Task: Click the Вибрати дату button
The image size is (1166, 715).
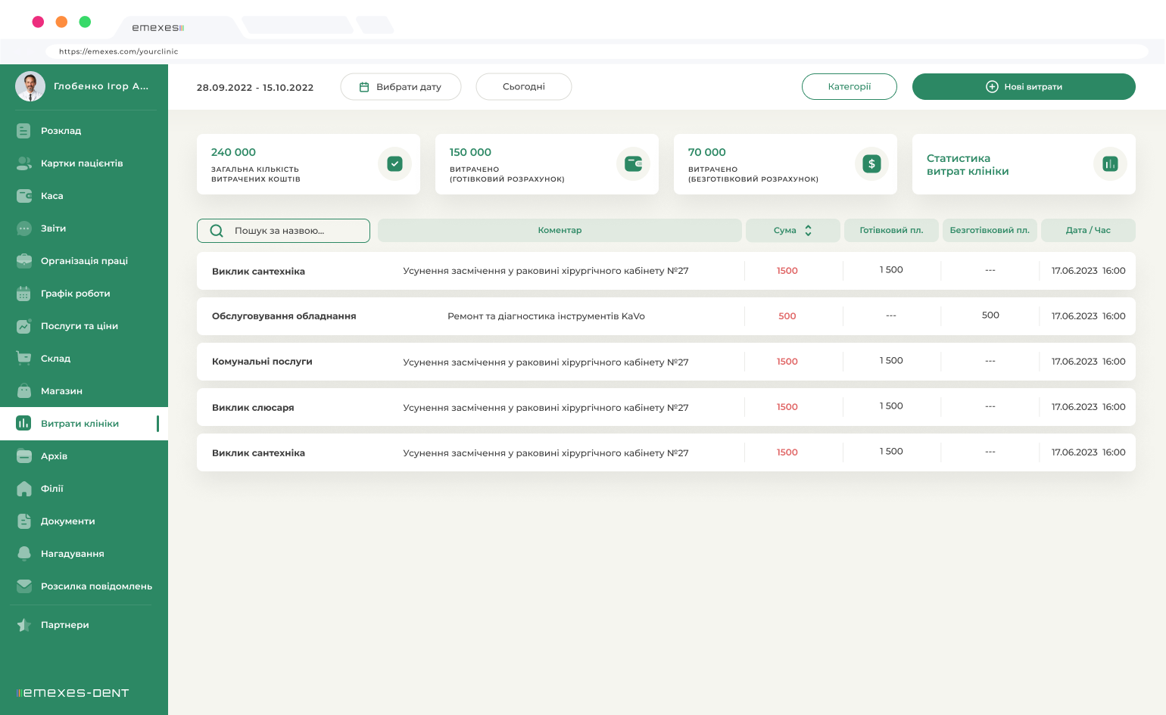Action: coord(401,86)
